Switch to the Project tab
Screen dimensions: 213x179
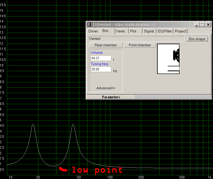tap(180, 31)
